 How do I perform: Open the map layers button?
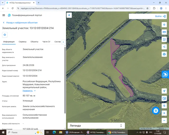click(x=164, y=25)
